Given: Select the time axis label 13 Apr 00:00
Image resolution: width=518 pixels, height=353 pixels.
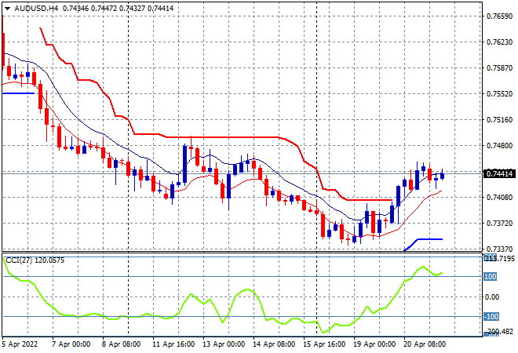Looking at the screenshot, I should [x=224, y=344].
